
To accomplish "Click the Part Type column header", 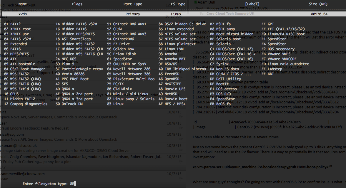I will [133, 4].
